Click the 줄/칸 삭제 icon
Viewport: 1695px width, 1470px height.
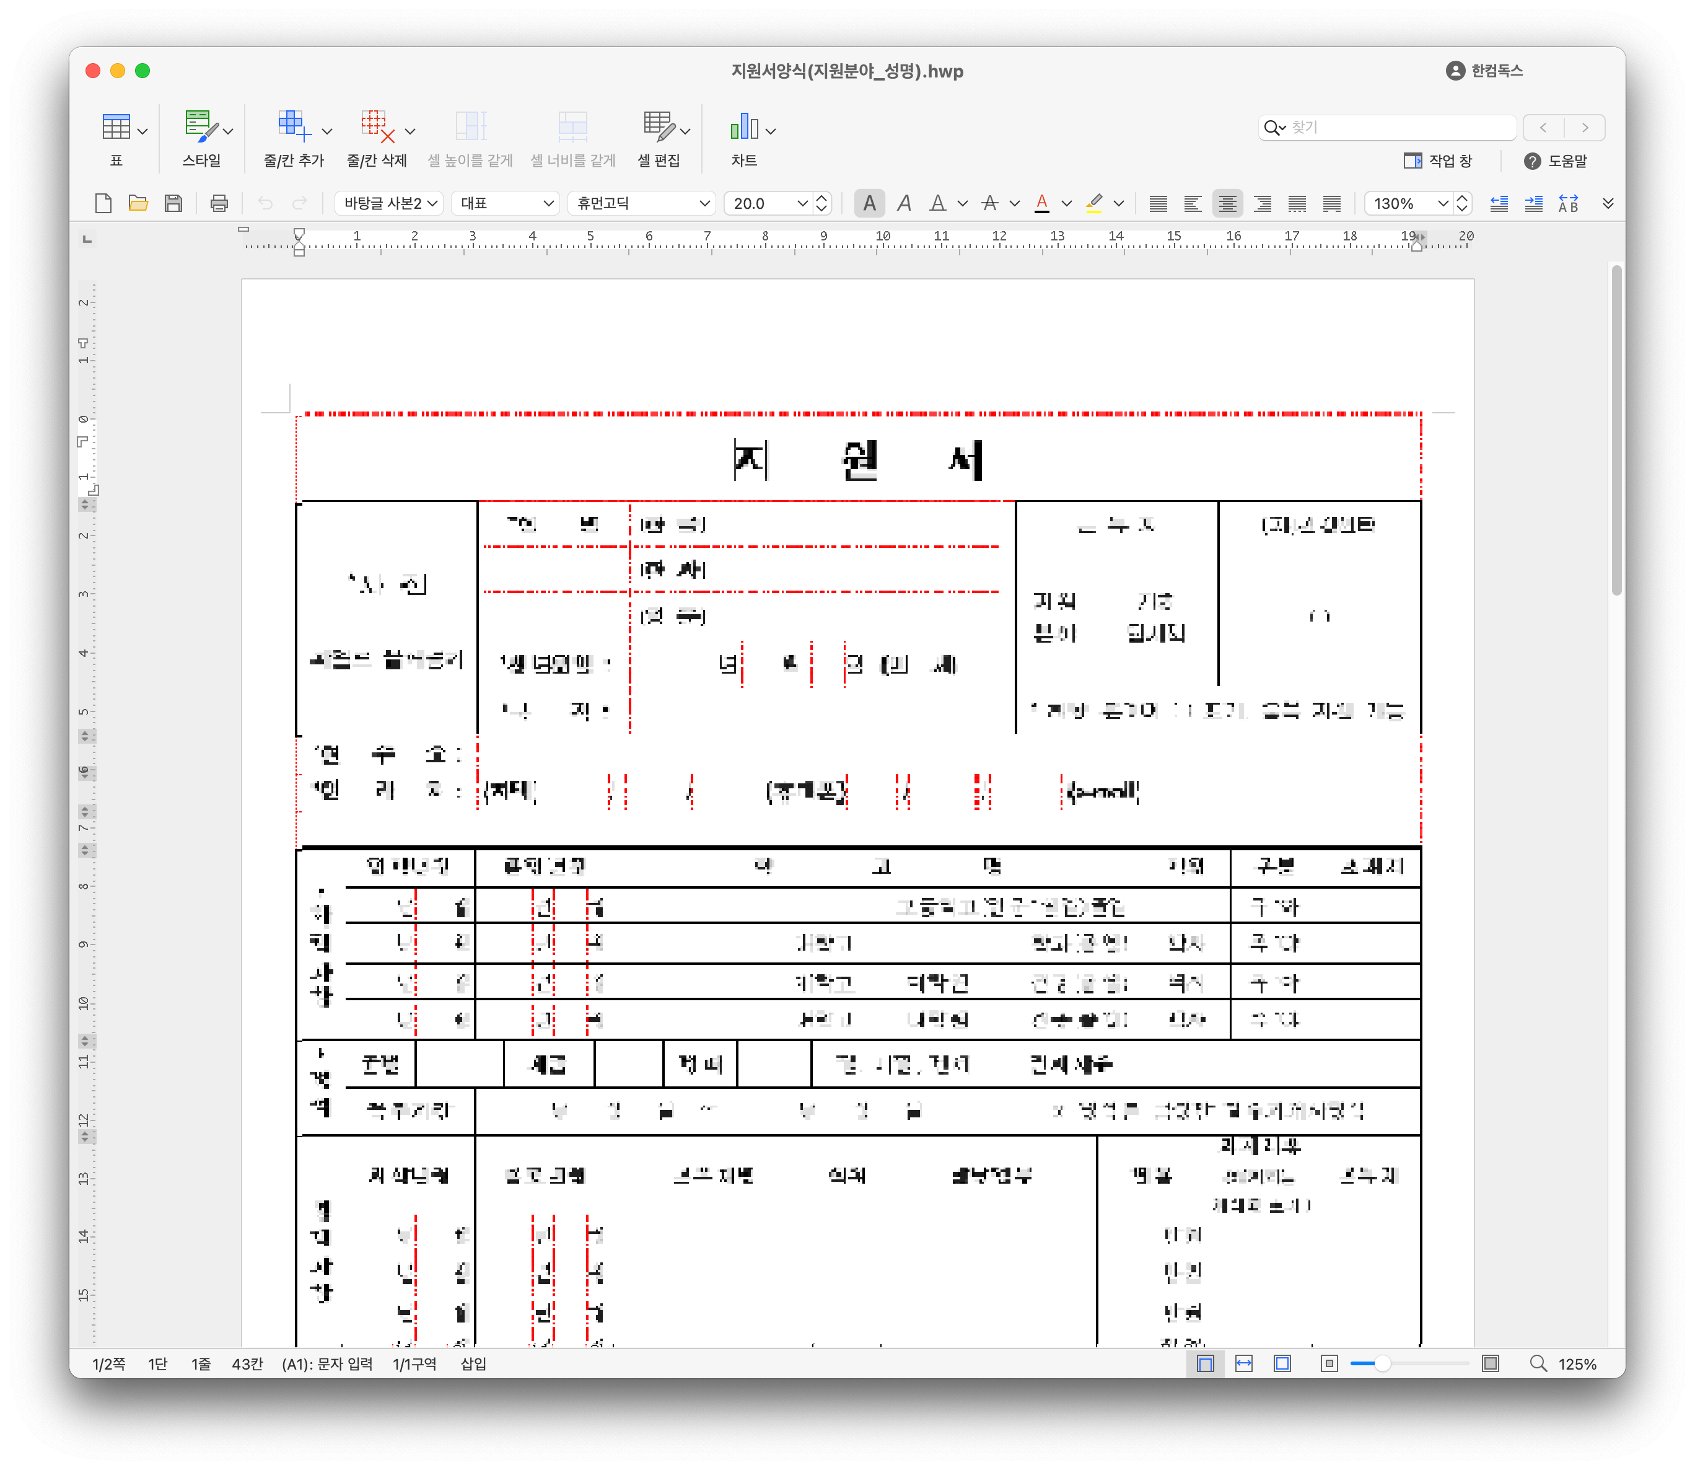coord(378,127)
